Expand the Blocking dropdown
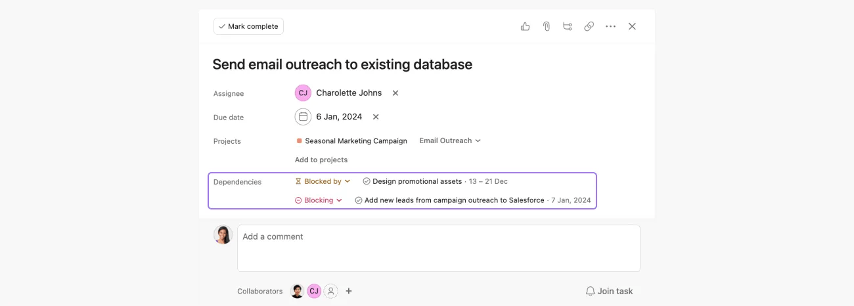This screenshot has width=854, height=306. [319, 200]
